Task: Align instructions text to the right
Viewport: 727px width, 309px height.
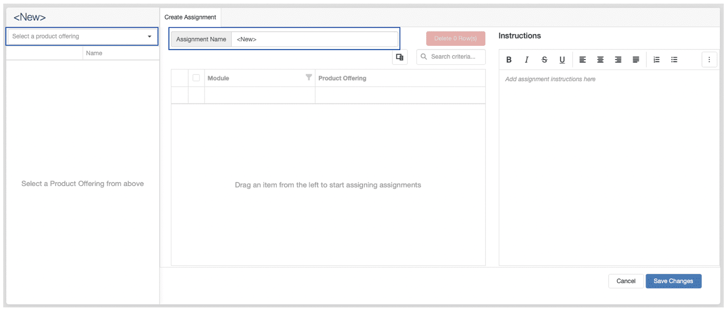Action: click(x=618, y=59)
